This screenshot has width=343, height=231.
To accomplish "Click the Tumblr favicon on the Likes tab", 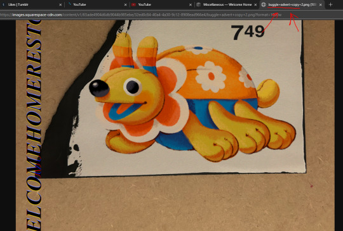I will pos(3,4).
